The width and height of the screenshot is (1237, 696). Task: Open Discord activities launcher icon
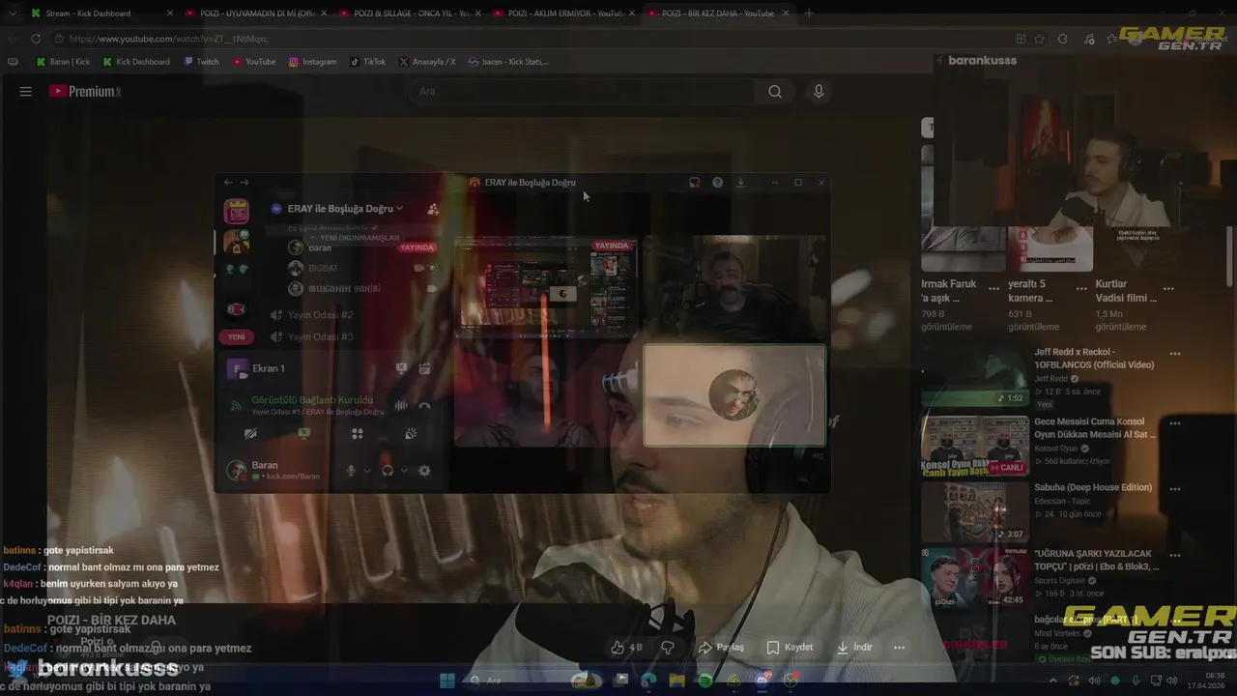(x=358, y=434)
